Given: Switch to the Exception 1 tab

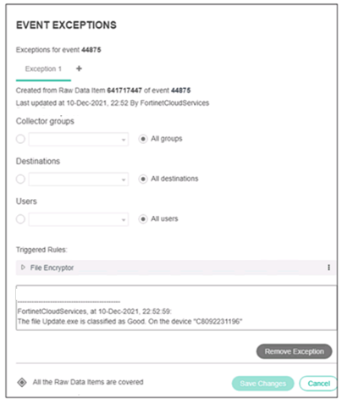Looking at the screenshot, I should click(43, 69).
